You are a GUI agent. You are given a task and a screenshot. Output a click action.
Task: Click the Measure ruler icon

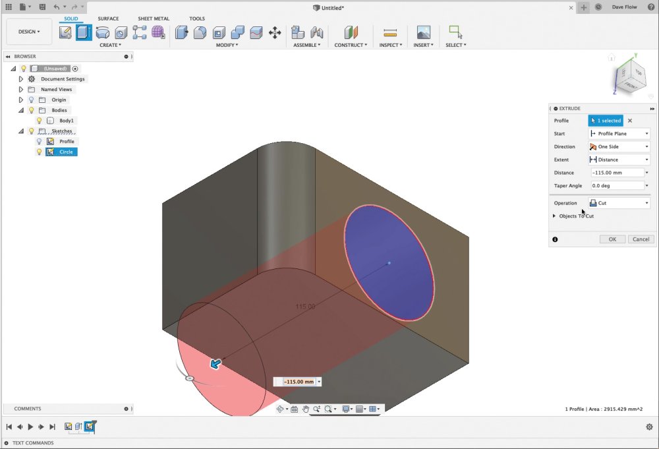coord(390,32)
